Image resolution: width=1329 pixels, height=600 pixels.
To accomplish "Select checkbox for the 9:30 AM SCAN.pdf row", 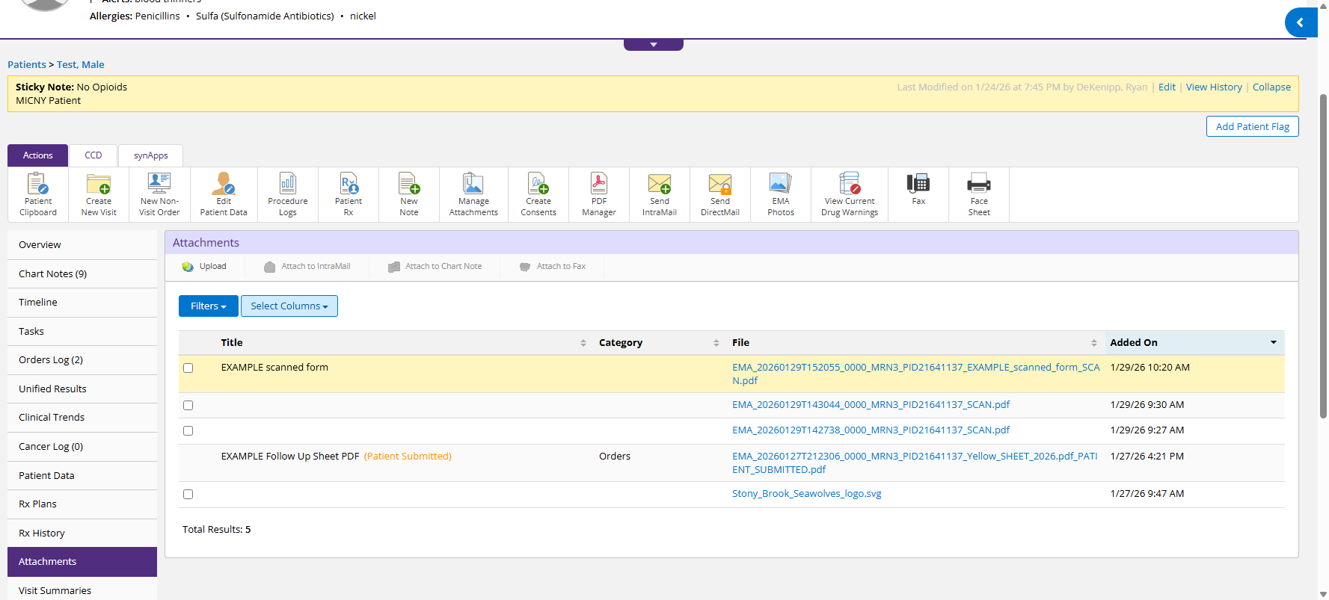I will pos(188,406).
